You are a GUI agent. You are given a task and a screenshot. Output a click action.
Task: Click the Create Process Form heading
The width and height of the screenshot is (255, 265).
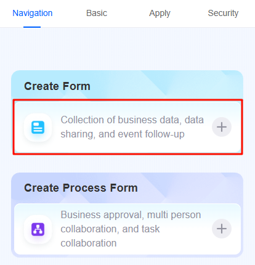tap(81, 188)
